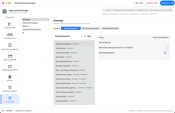175x113 pixels.
Task: Click the Neu ⌘N toolbar button
Action: pyautogui.click(x=139, y=3)
